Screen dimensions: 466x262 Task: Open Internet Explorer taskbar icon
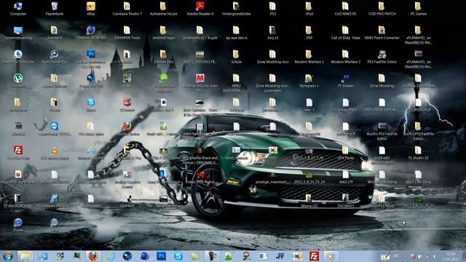pos(110,256)
